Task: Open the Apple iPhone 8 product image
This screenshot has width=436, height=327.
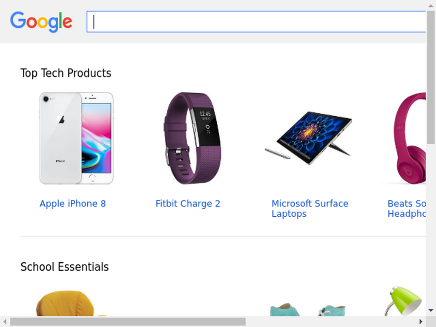Action: point(77,138)
